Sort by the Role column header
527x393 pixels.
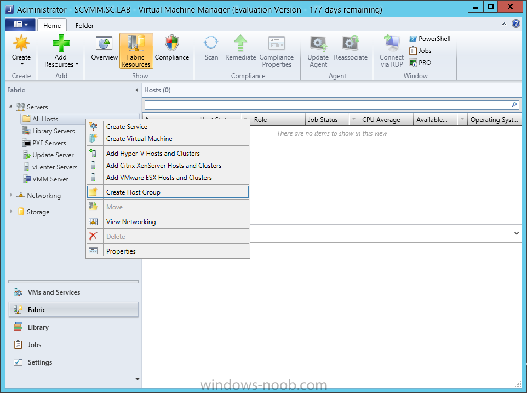(x=278, y=119)
